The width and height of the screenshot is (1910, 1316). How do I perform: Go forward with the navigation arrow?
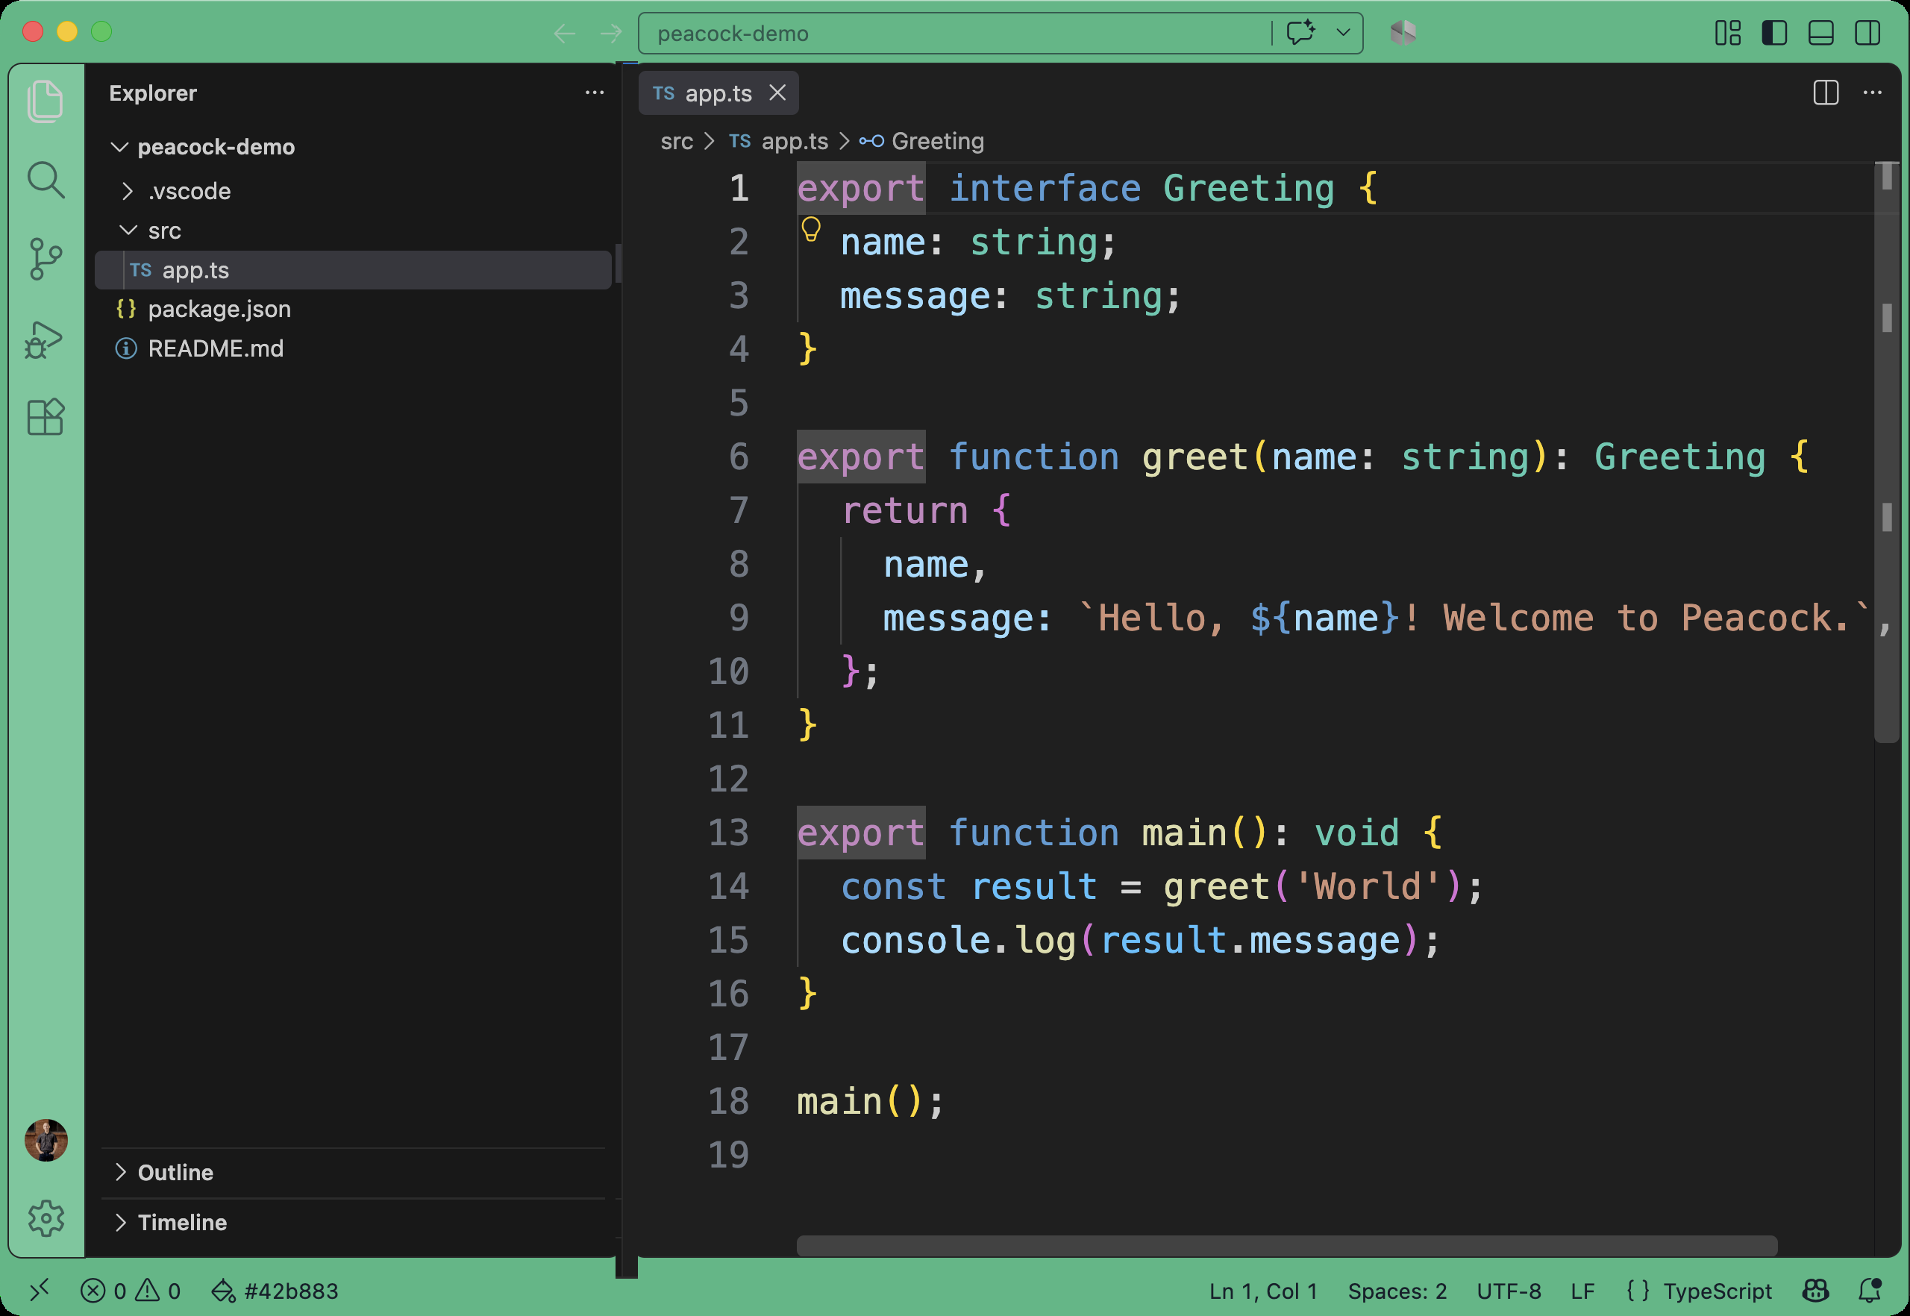pyautogui.click(x=611, y=33)
